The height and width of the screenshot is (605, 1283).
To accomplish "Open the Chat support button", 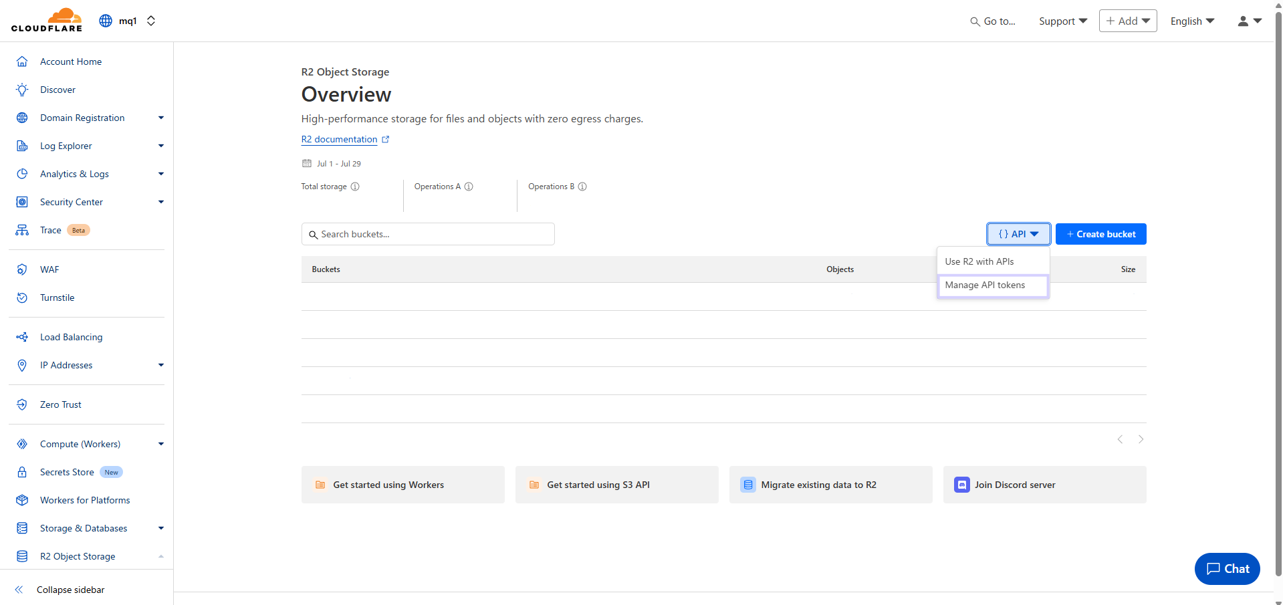I will [x=1227, y=569].
